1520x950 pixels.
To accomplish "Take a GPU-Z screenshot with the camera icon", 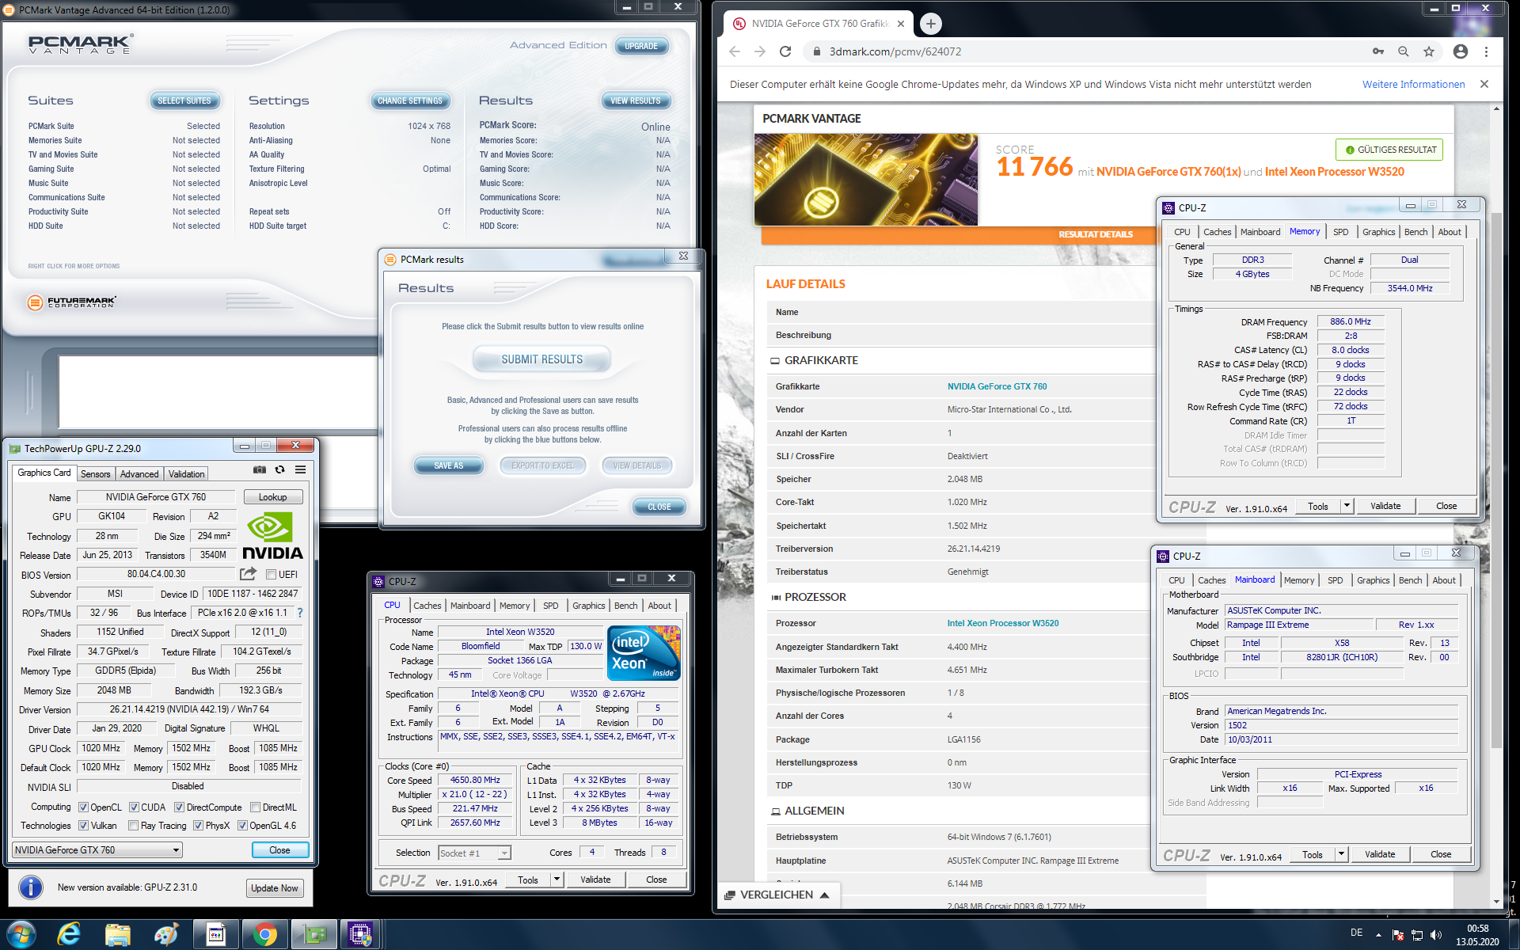I will pyautogui.click(x=259, y=469).
